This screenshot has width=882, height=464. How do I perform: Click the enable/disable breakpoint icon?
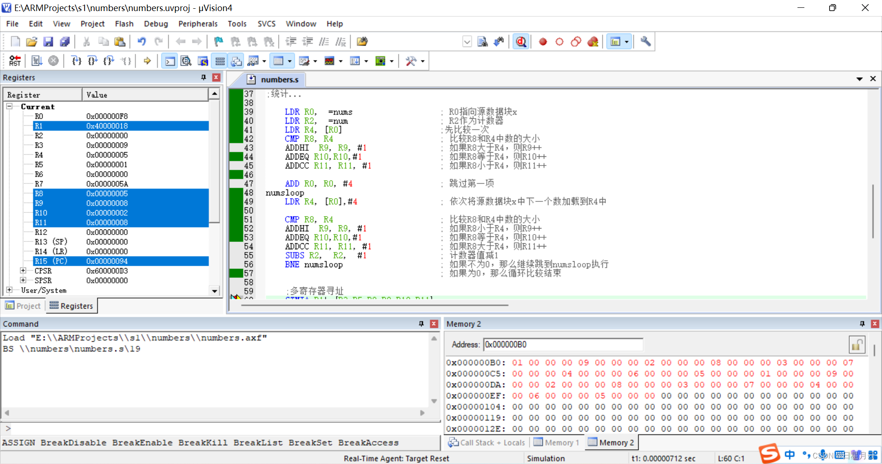[x=560, y=42]
